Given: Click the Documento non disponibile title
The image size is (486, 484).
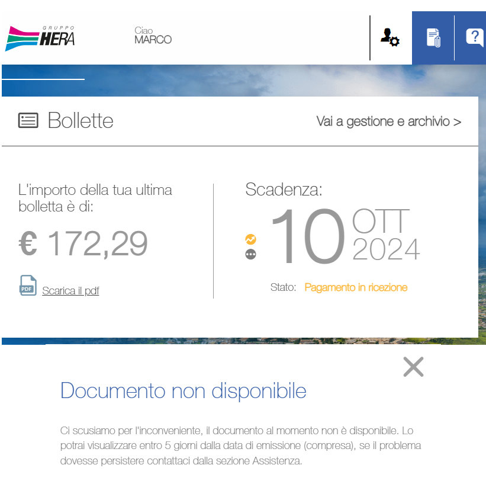Looking at the screenshot, I should (x=184, y=391).
